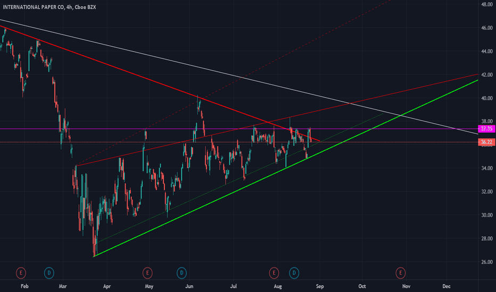The image size is (496, 292).
Task: Click the 46.00 price axis label
Action: (x=487, y=28)
